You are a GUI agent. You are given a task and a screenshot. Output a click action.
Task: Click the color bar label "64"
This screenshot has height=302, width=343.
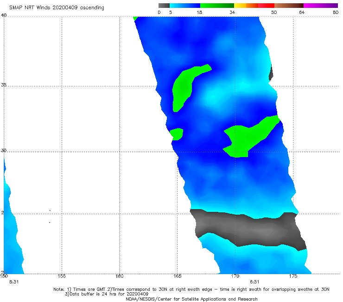(302, 12)
